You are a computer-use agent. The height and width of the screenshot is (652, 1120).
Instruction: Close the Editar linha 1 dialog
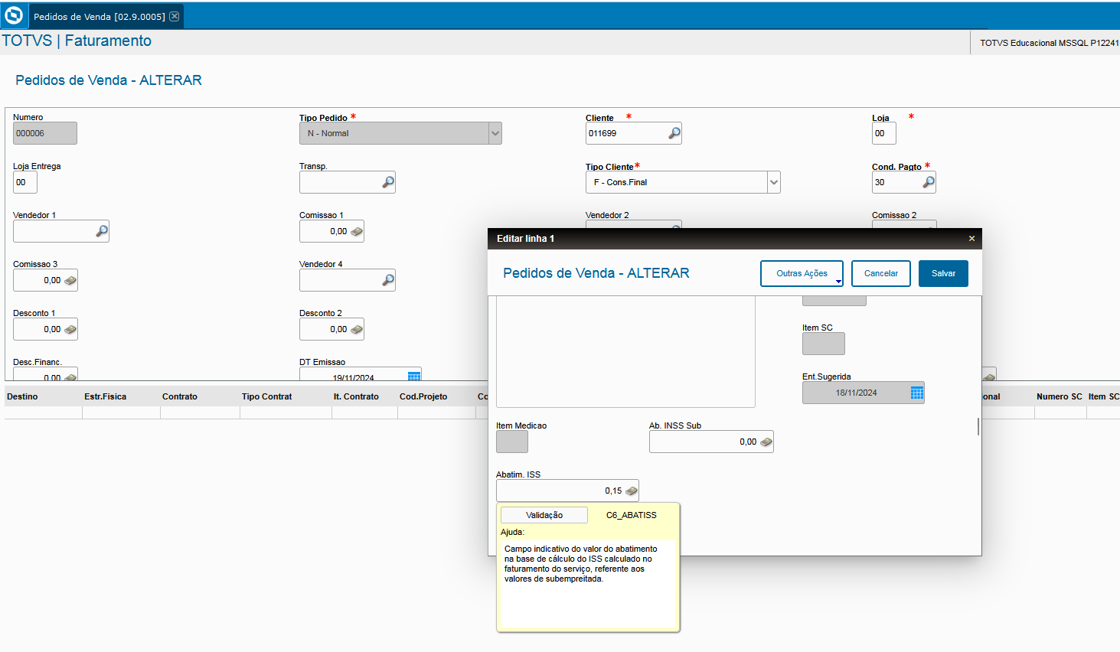[971, 239]
